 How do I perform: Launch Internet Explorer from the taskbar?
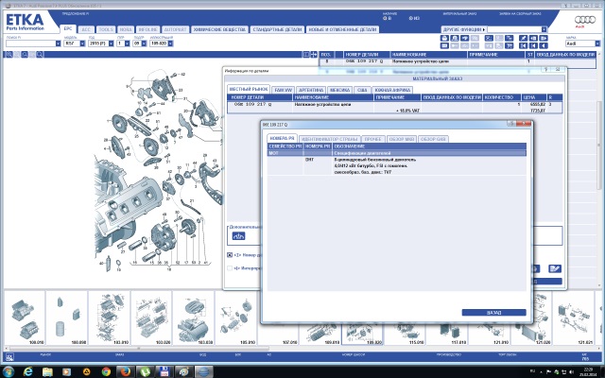(27, 371)
